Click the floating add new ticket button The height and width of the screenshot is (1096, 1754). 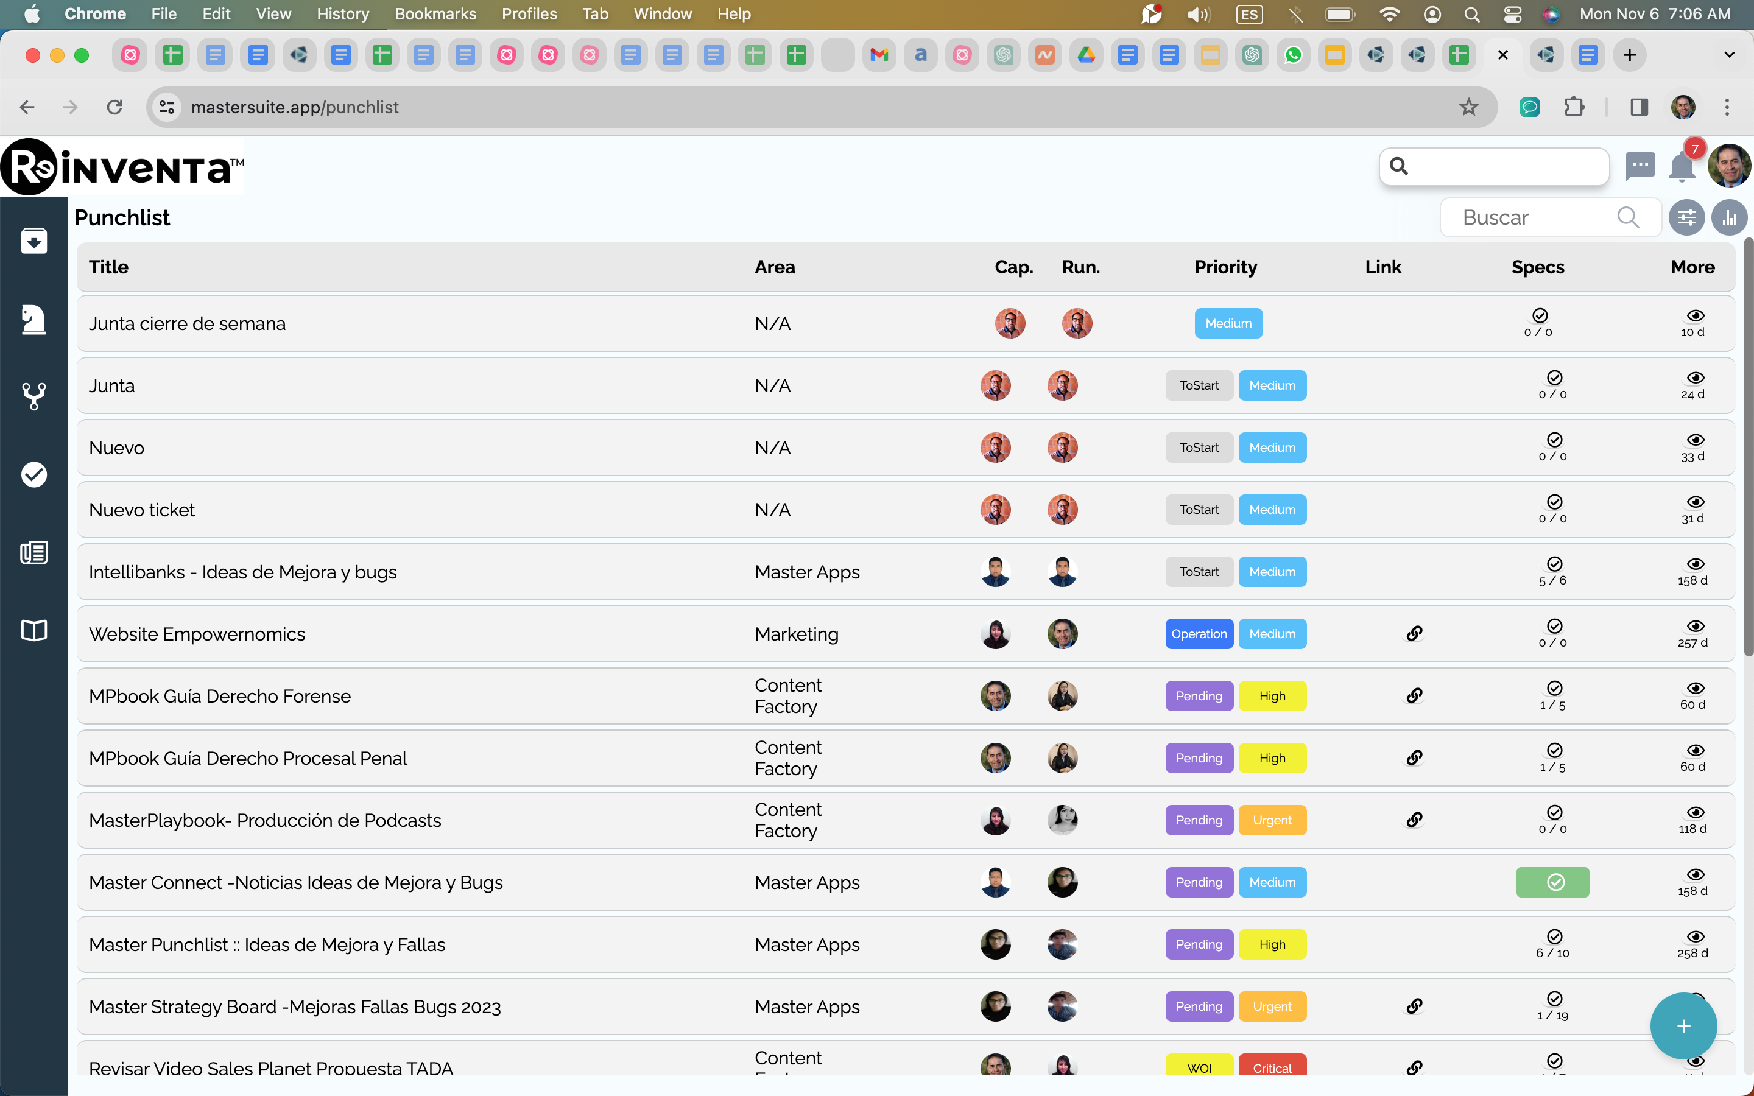click(x=1683, y=1026)
